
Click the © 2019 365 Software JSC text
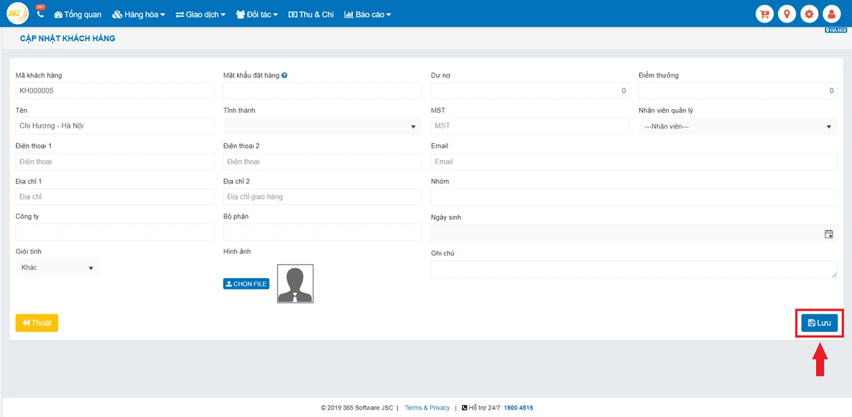point(357,408)
